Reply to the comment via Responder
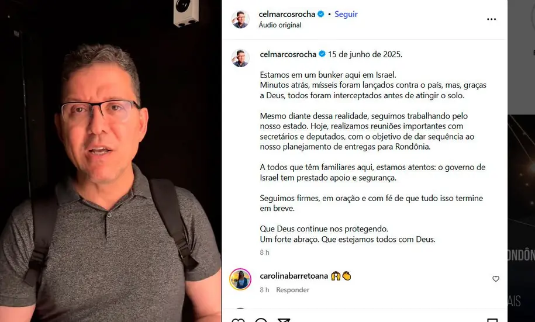Image resolution: width=535 pixels, height=322 pixels. (x=292, y=290)
